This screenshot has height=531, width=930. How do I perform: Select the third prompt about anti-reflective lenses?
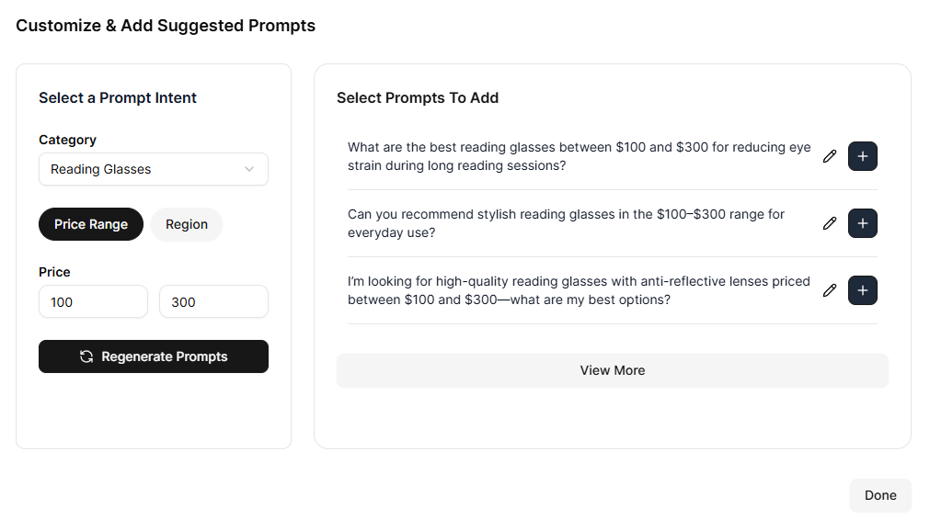(x=579, y=290)
